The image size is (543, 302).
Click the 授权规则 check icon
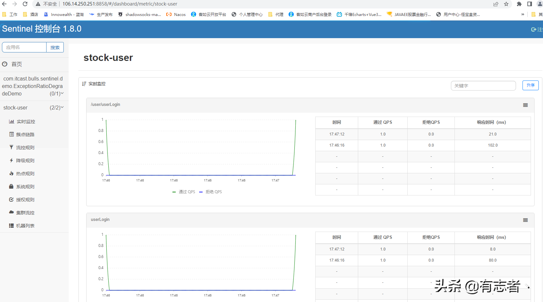point(11,200)
